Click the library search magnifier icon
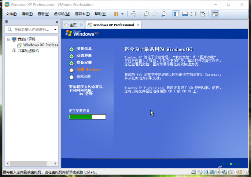Viewport: 251px width, 177px height. (x=10, y=30)
